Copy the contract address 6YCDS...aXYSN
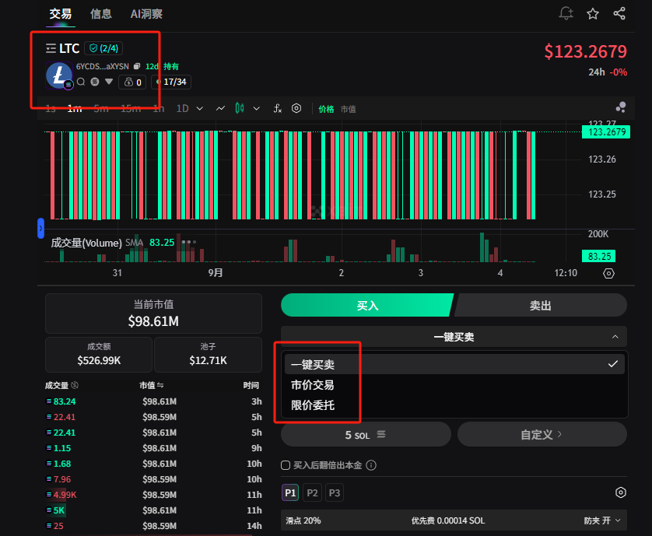 click(137, 66)
